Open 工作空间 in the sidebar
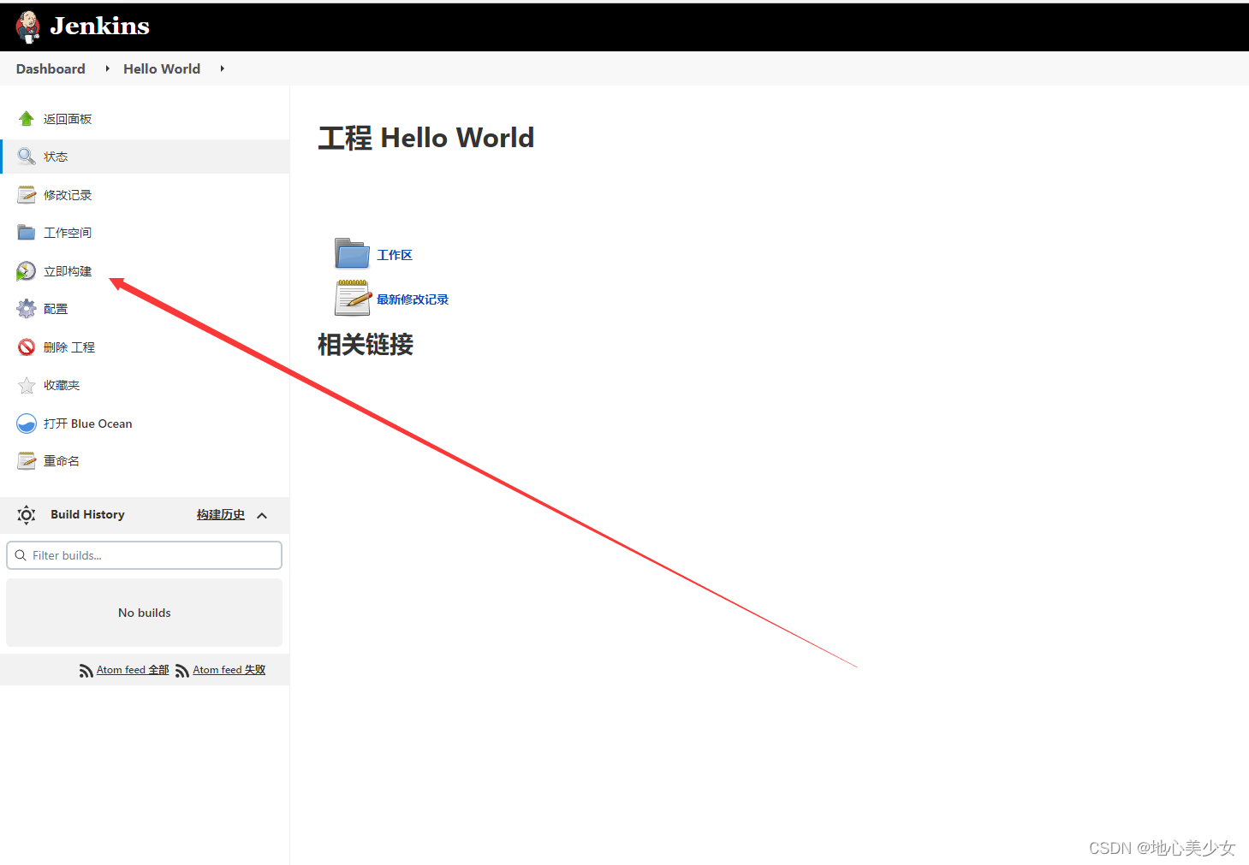Screen dimensions: 1249x865 [x=68, y=233]
